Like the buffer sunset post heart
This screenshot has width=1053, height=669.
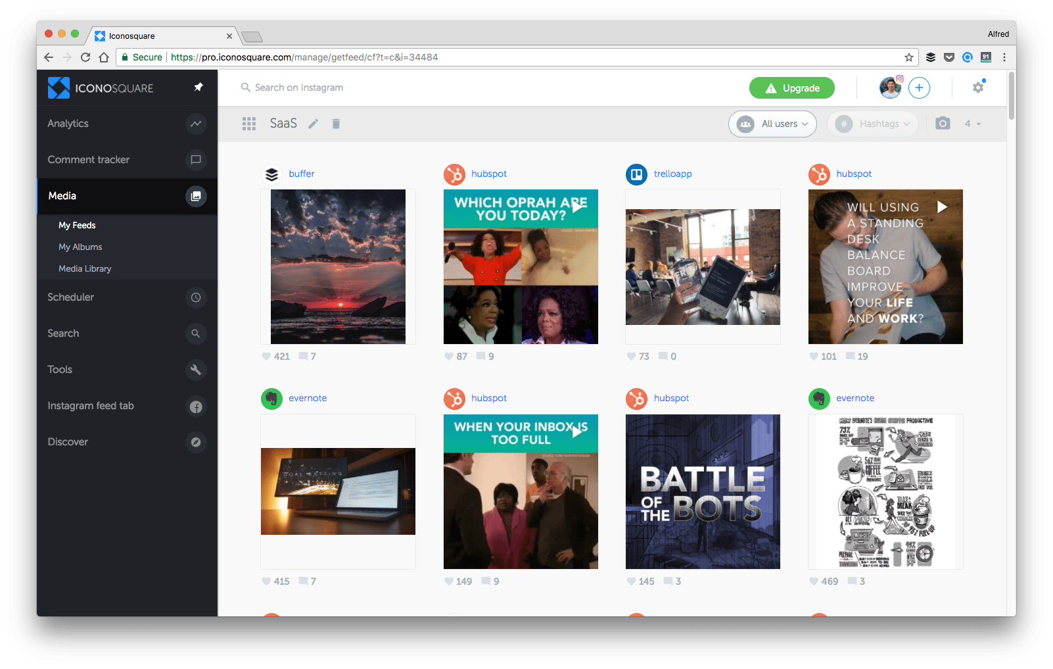[266, 357]
